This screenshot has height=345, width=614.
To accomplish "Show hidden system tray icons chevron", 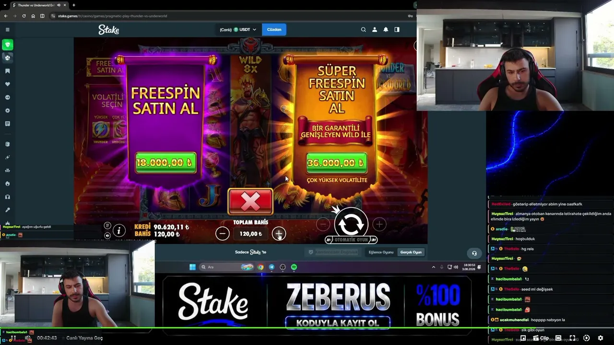I will pyautogui.click(x=434, y=267).
